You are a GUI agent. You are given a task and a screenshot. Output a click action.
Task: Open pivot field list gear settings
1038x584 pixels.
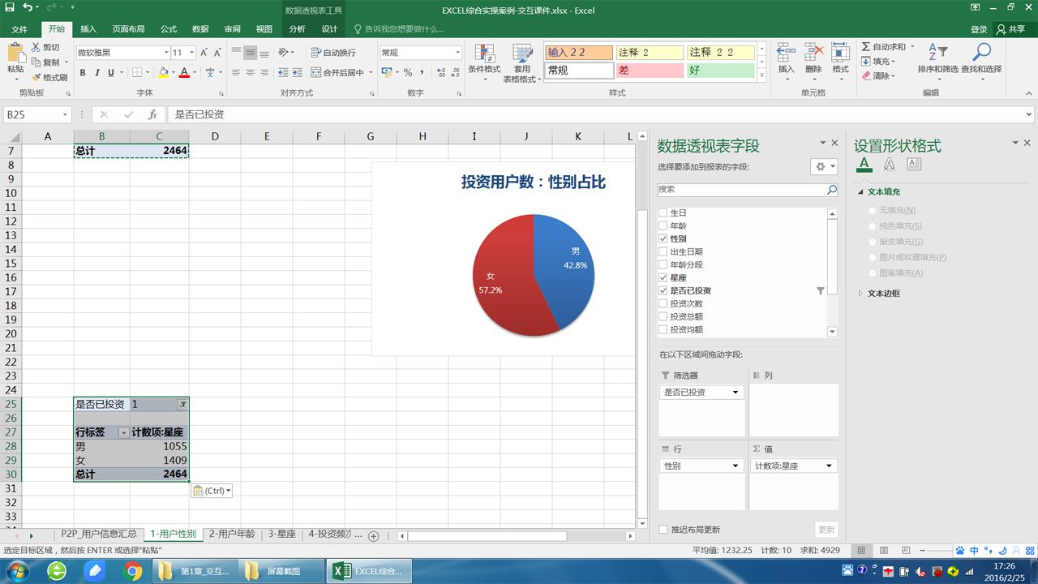[x=824, y=166]
